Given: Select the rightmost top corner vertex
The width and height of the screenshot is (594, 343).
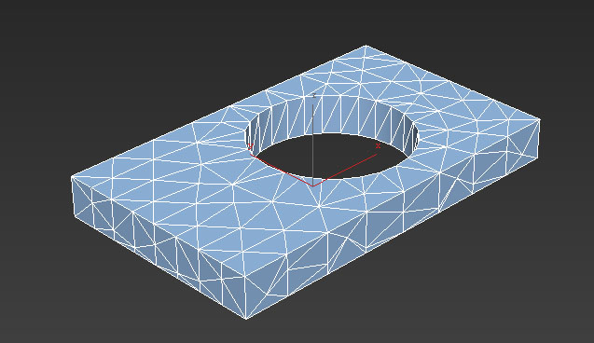Looking at the screenshot, I should (x=539, y=119).
